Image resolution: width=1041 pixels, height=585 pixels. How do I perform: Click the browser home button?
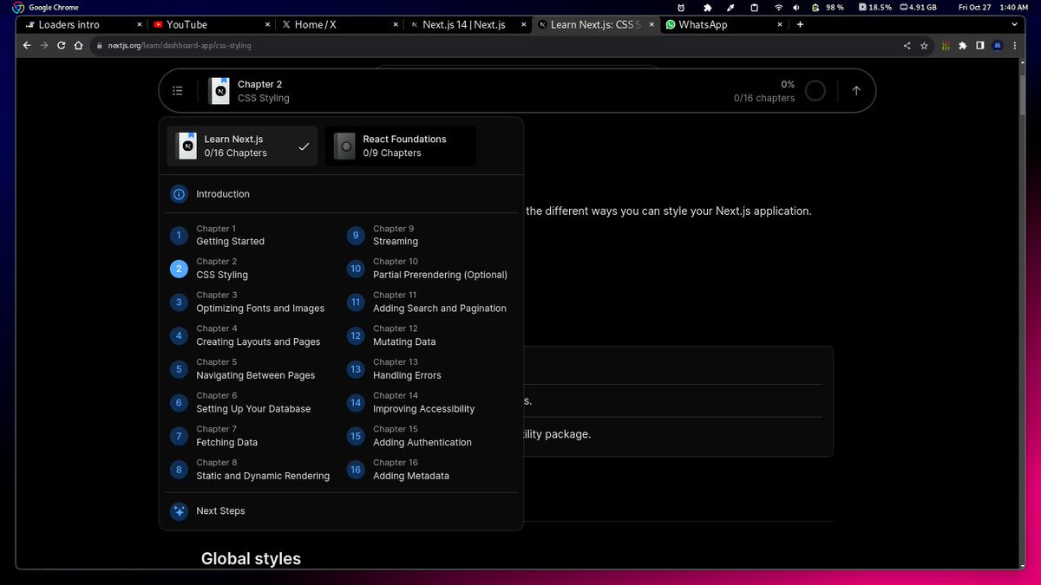click(79, 45)
